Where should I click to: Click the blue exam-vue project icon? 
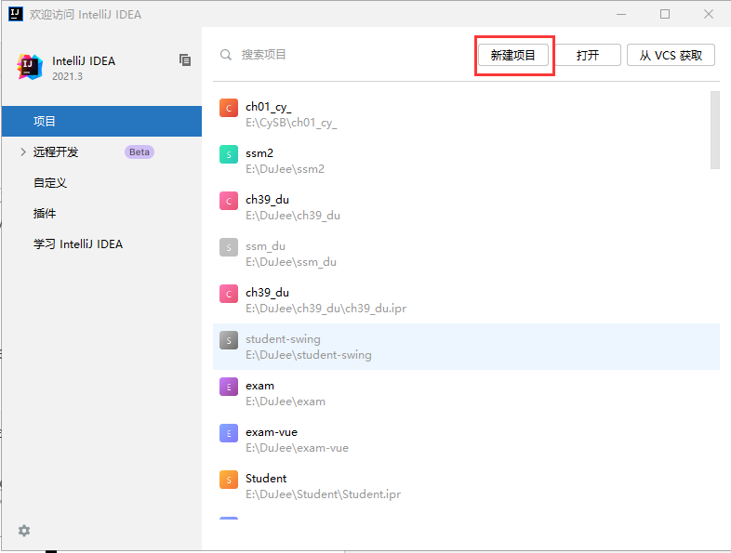229,433
